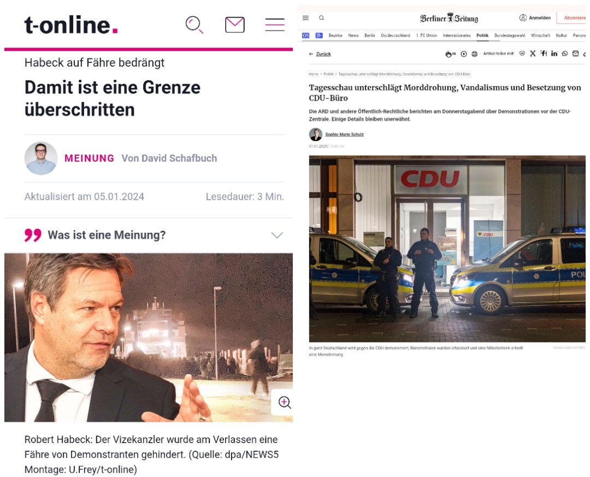This screenshot has width=590, height=477.
Task: Enlarge the Habeck photo with zoom icon
Action: [285, 403]
